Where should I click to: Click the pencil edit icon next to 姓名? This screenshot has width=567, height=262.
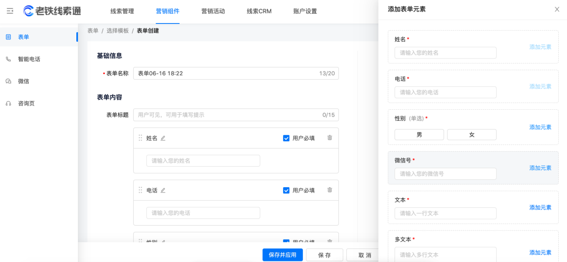click(163, 138)
